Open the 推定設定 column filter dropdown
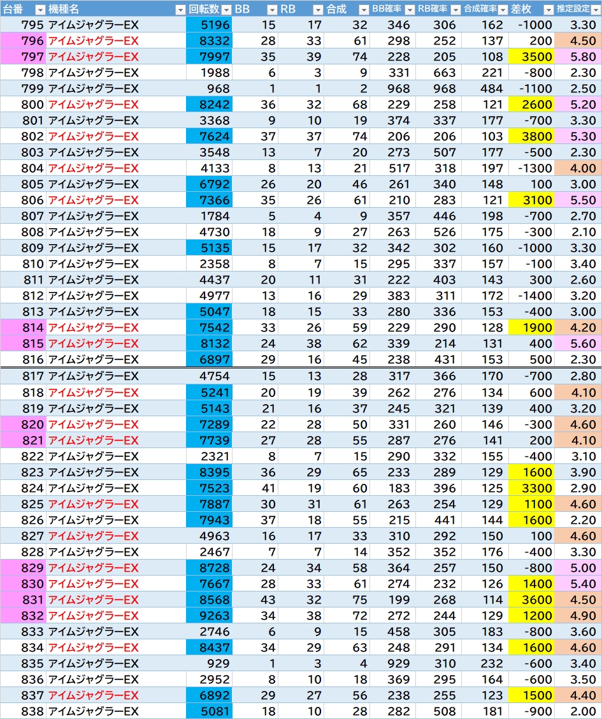 coord(596,10)
